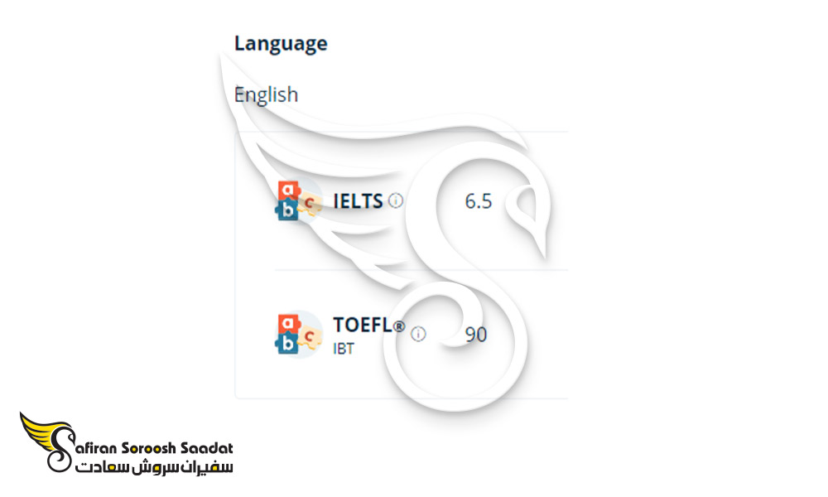Open the Safiran Soroosh Saadat logo text
This screenshot has width=828, height=497.
coord(153,448)
